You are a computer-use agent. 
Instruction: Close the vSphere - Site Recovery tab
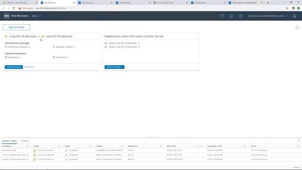point(36,3)
